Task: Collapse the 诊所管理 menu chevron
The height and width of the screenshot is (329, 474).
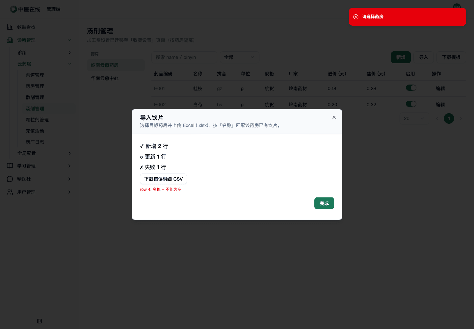Action: (x=69, y=40)
